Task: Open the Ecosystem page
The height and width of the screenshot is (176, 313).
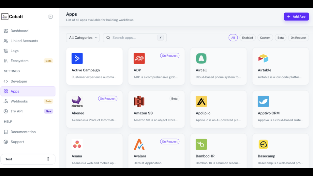Action: pyautogui.click(x=28, y=61)
